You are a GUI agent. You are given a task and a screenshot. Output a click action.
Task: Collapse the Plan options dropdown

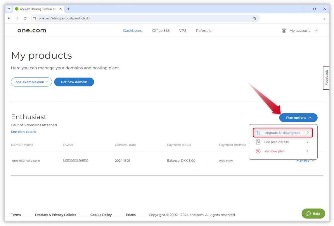pos(298,118)
